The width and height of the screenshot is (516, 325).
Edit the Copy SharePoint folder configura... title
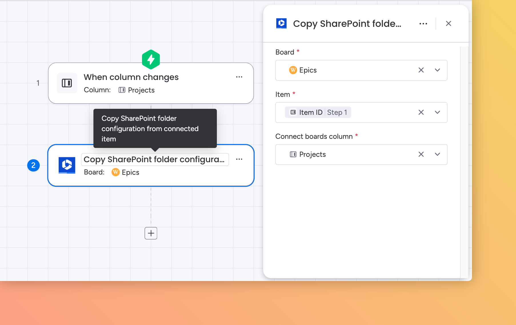pos(155,159)
